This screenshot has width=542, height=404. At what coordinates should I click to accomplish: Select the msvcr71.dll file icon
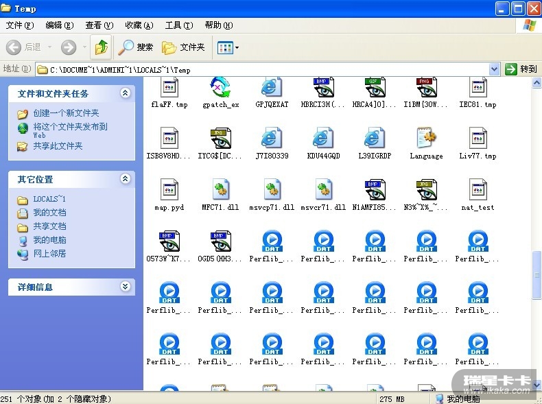pyautogui.click(x=323, y=189)
